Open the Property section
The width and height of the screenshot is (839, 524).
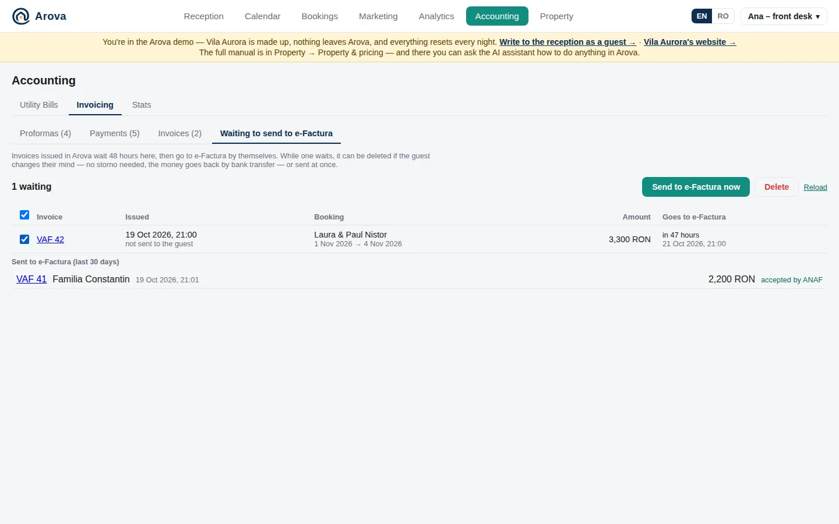click(x=556, y=16)
